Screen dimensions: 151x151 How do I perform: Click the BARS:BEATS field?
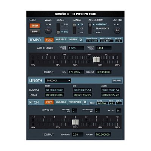click(x=106, y=41)
